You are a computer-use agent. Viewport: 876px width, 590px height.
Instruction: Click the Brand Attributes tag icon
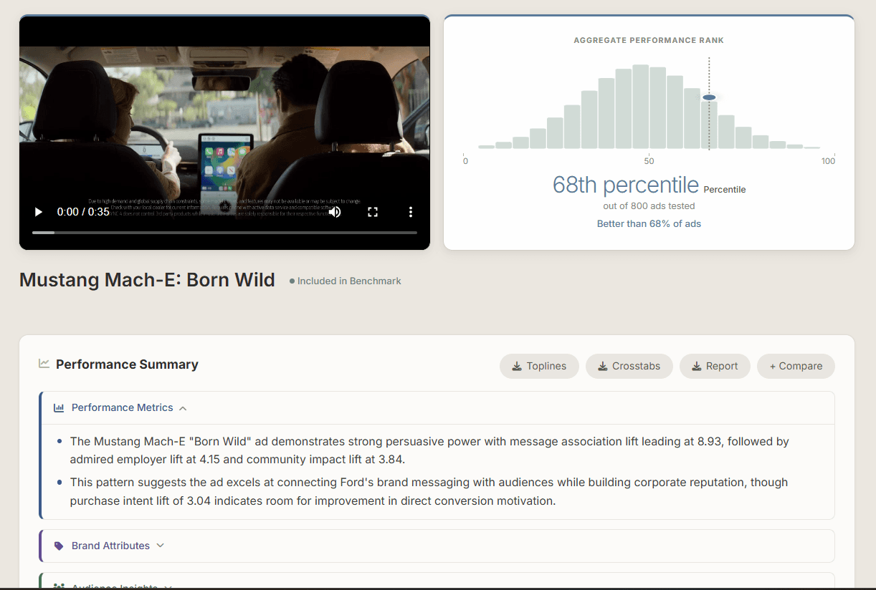tap(59, 546)
